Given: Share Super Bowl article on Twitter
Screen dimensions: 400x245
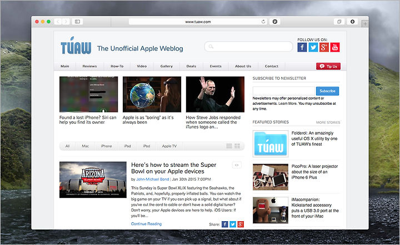Looking at the screenshot, I should point(233,224).
